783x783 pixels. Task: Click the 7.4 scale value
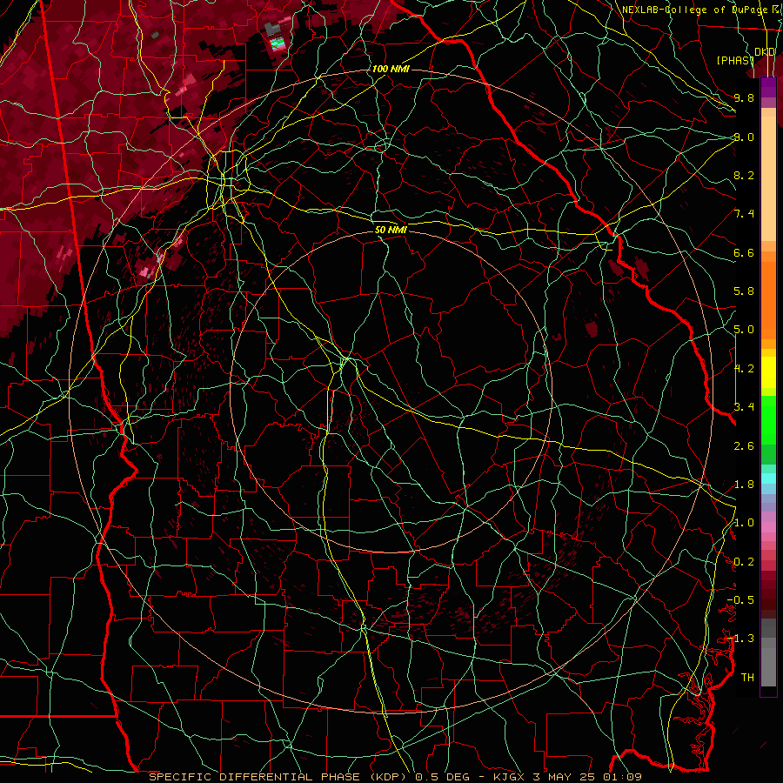click(x=744, y=214)
